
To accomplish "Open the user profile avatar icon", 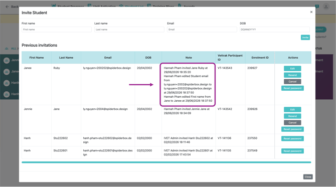I will click(x=326, y=7).
